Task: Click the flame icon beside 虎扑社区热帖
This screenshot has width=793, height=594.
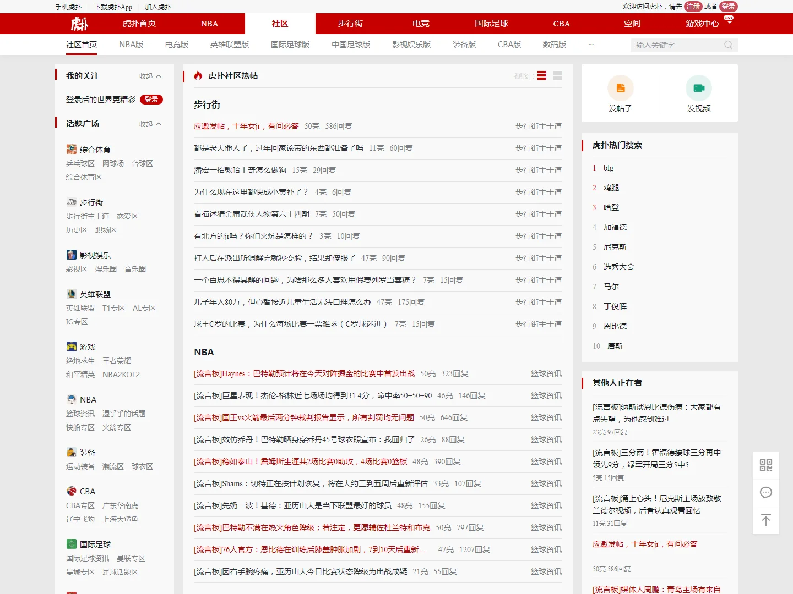Action: [198, 76]
